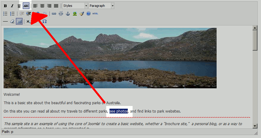This screenshot has height=138, width=261.
Task: Insert image using the tree picture icon
Action: point(75,13)
